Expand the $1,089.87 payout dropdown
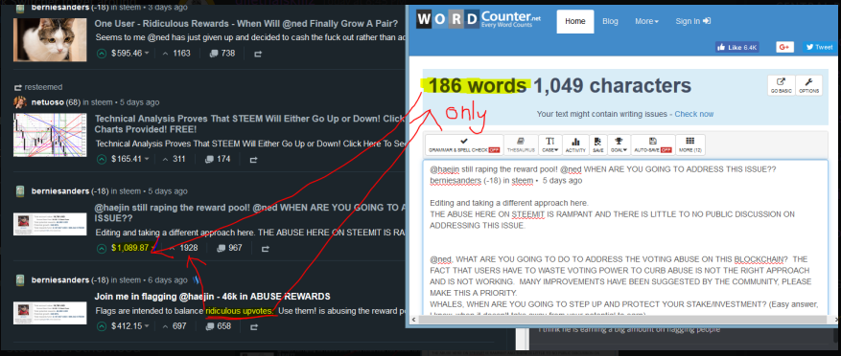The height and width of the screenshot is (356, 841). tap(152, 248)
